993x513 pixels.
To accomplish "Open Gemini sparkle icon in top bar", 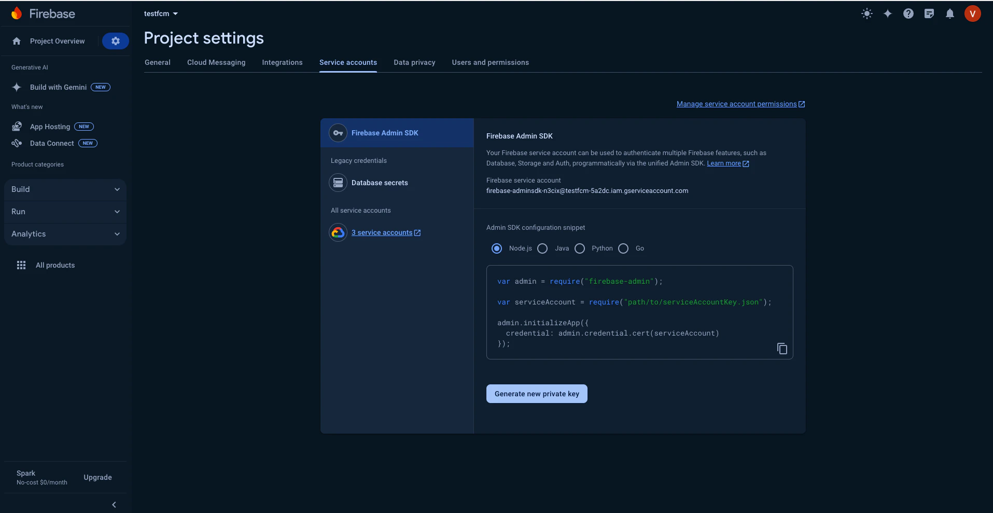I will pos(887,14).
